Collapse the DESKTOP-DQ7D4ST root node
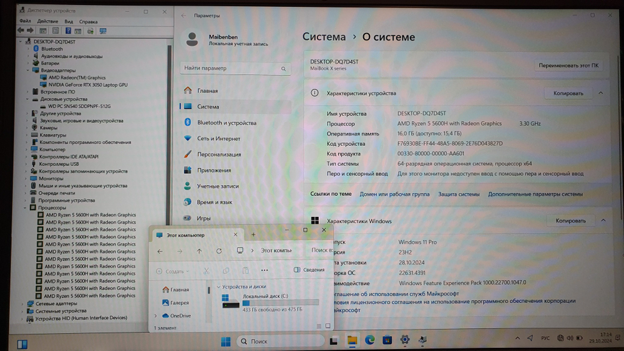Image resolution: width=624 pixels, height=351 pixels. coord(21,41)
